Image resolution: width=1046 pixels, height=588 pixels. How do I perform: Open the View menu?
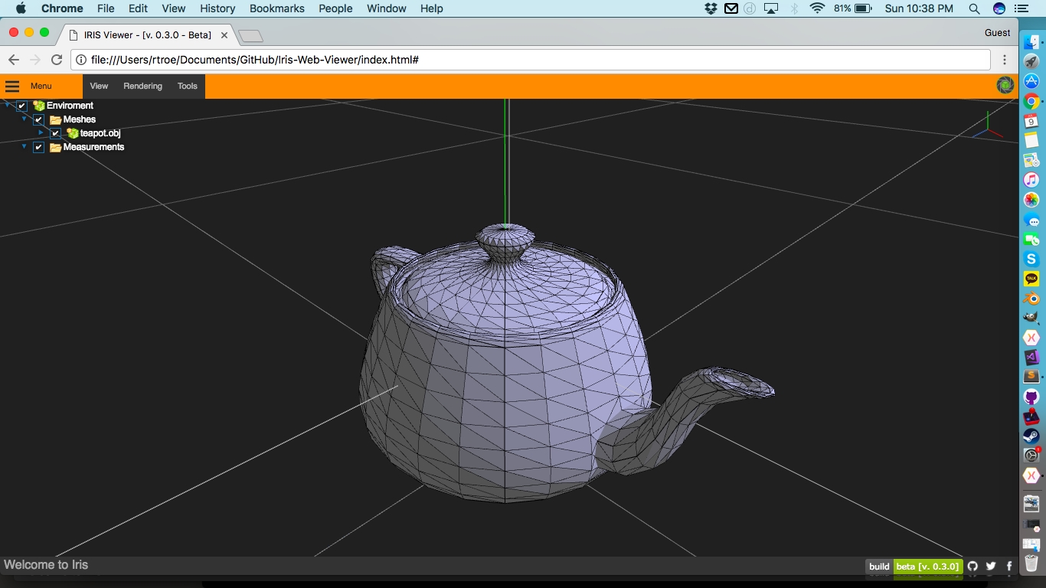click(x=99, y=87)
